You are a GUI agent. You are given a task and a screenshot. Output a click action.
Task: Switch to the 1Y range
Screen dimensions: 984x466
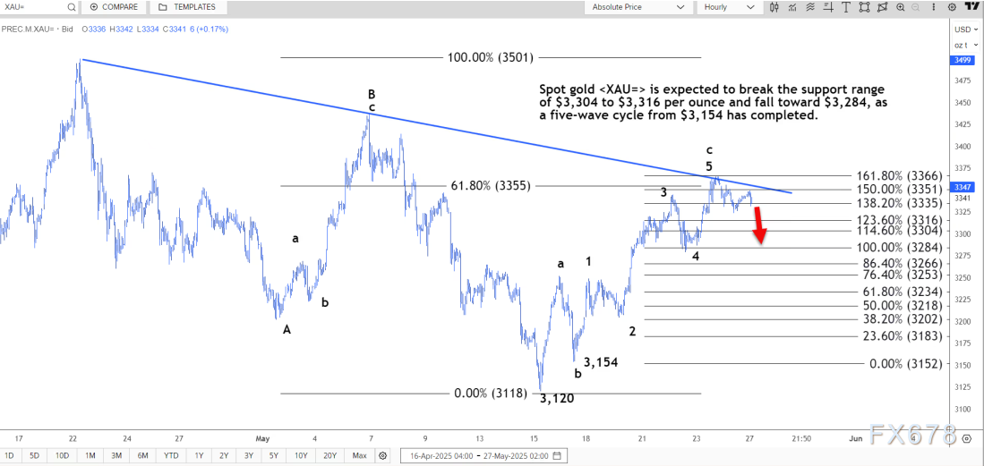coord(199,455)
